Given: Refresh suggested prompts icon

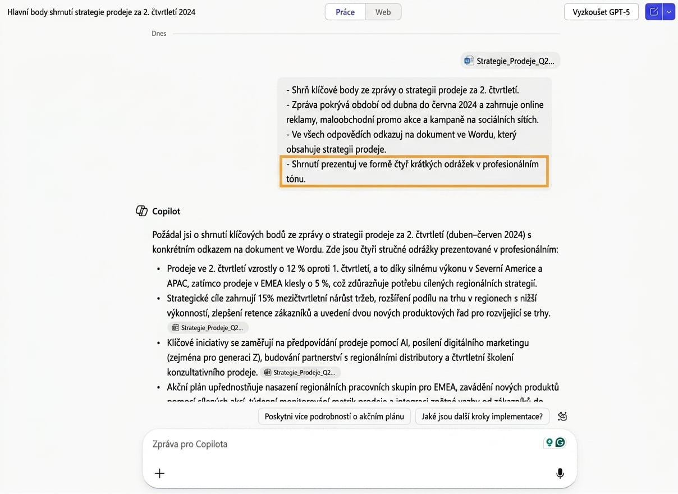Looking at the screenshot, I should click(x=562, y=417).
